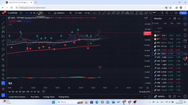Open the chart bar style selector

point(49,13)
